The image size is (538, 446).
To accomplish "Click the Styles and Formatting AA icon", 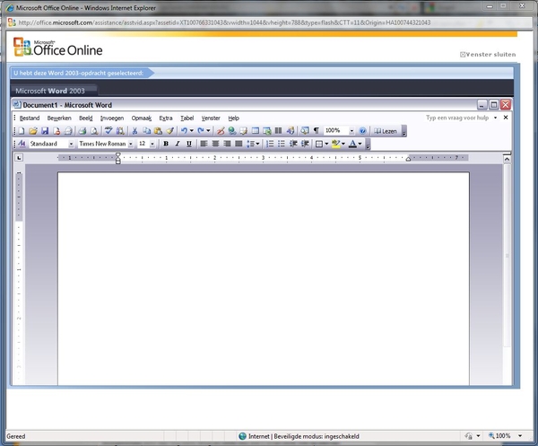I will 22,144.
